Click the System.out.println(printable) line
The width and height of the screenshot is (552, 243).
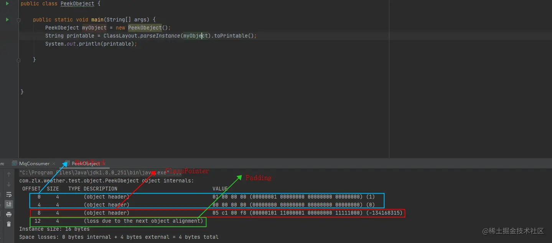click(91, 44)
